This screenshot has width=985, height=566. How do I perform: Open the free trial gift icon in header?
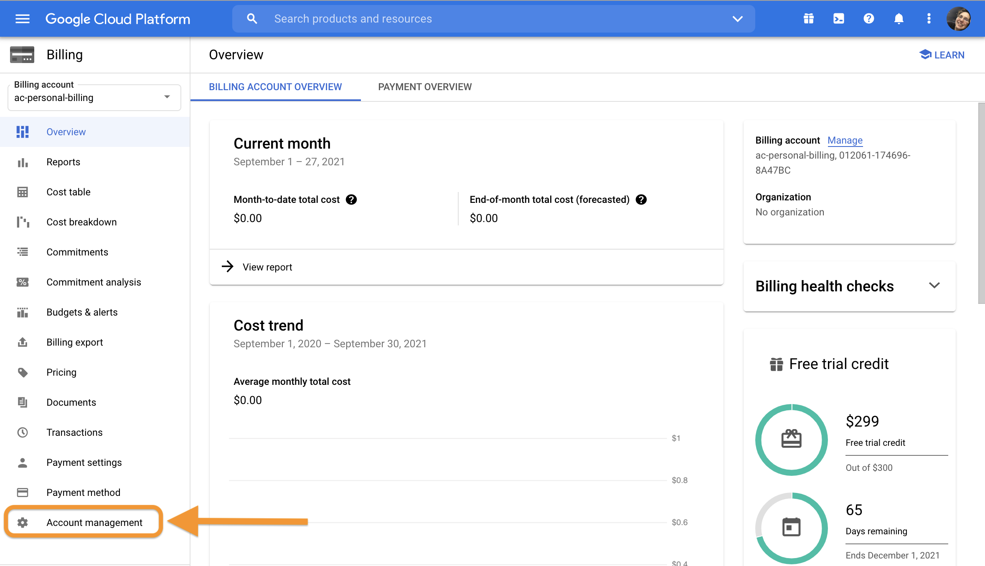[x=809, y=19]
